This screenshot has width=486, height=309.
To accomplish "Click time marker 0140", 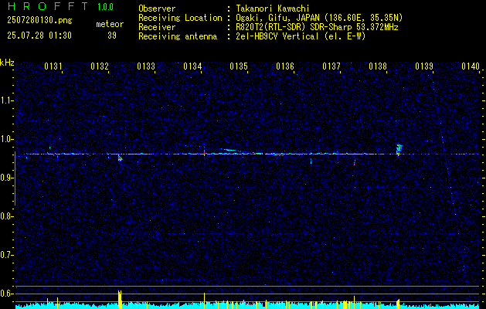I will coord(471,66).
